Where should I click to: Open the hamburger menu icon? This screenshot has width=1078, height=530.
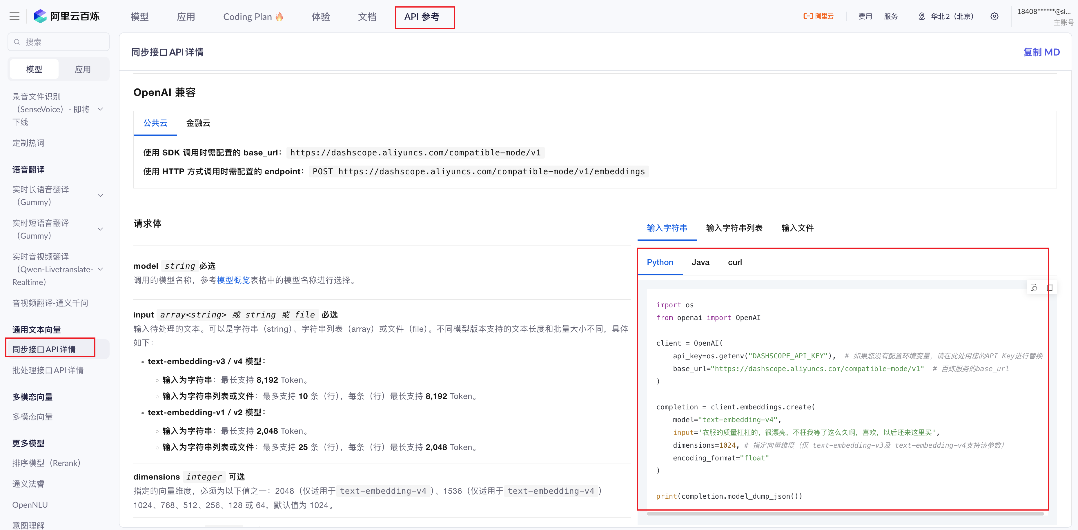15,16
